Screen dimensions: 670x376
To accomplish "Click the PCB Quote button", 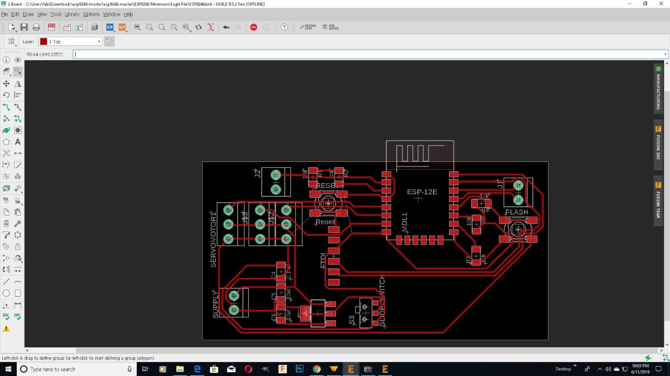I will [331, 27].
